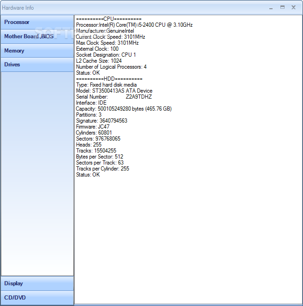Screen dimensions: 303x306
Task: Click the Sectors per Track: 63 line
Action: coord(100,163)
